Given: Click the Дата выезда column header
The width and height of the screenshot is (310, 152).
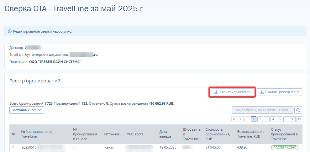Looking at the screenshot, I should pos(165,134).
